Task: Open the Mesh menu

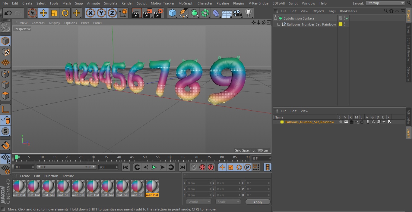Action: pyautogui.click(x=66, y=3)
